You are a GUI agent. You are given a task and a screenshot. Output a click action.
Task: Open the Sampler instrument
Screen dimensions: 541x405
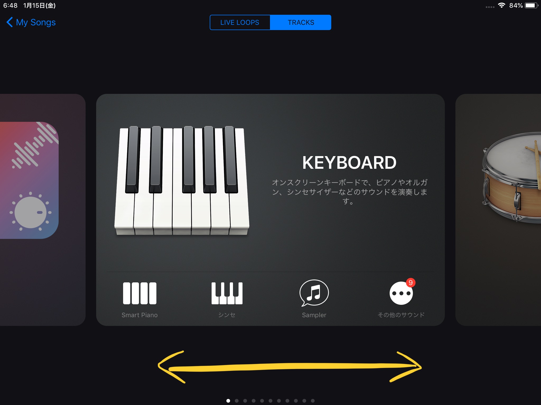pos(314,293)
